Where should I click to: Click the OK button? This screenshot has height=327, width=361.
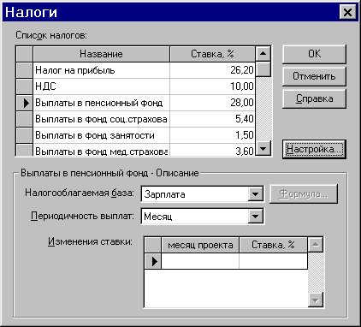pos(314,54)
